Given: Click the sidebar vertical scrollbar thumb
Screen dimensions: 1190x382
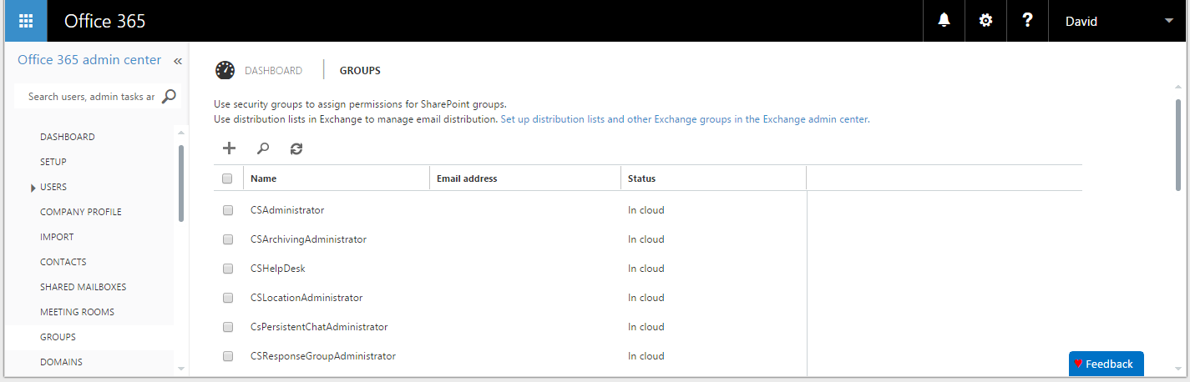Looking at the screenshot, I should [181, 183].
